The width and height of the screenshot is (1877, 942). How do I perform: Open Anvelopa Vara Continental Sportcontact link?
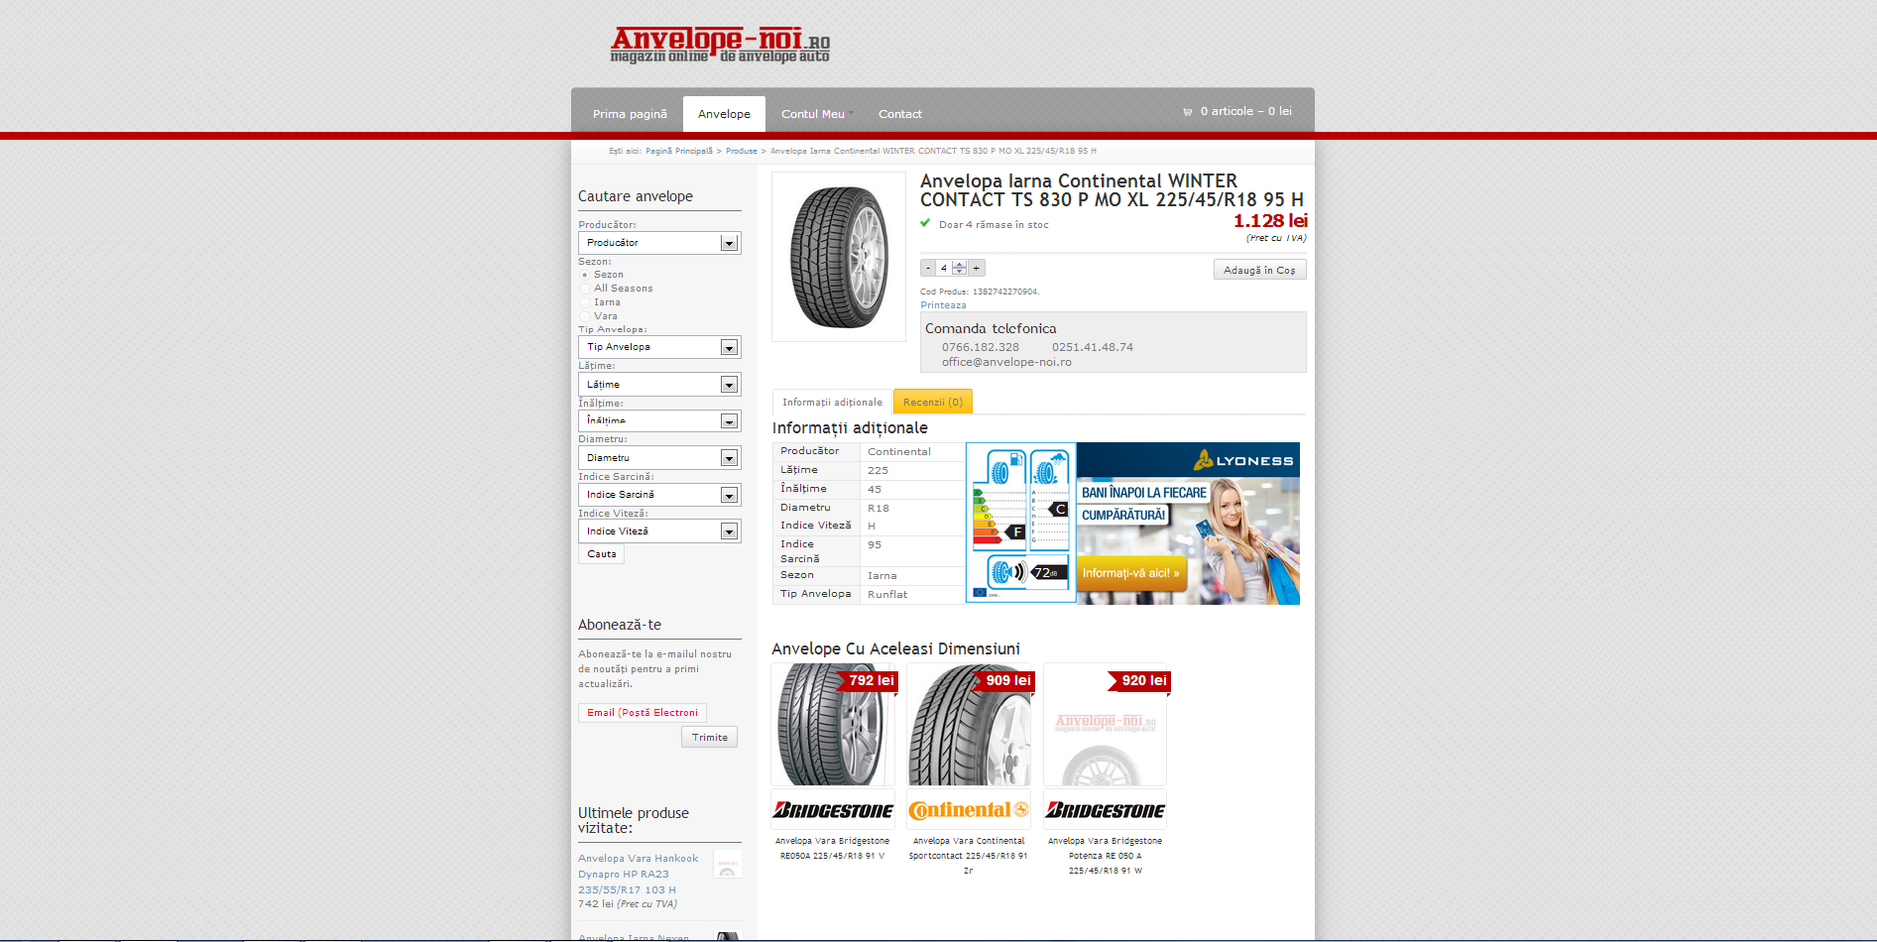point(969,855)
